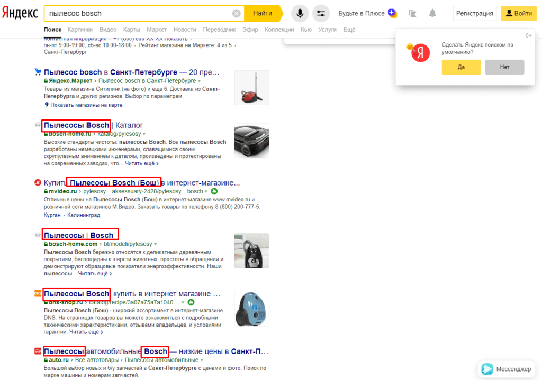Open the black robot vacuum thumbnail
The image size is (542, 380).
tap(251, 141)
